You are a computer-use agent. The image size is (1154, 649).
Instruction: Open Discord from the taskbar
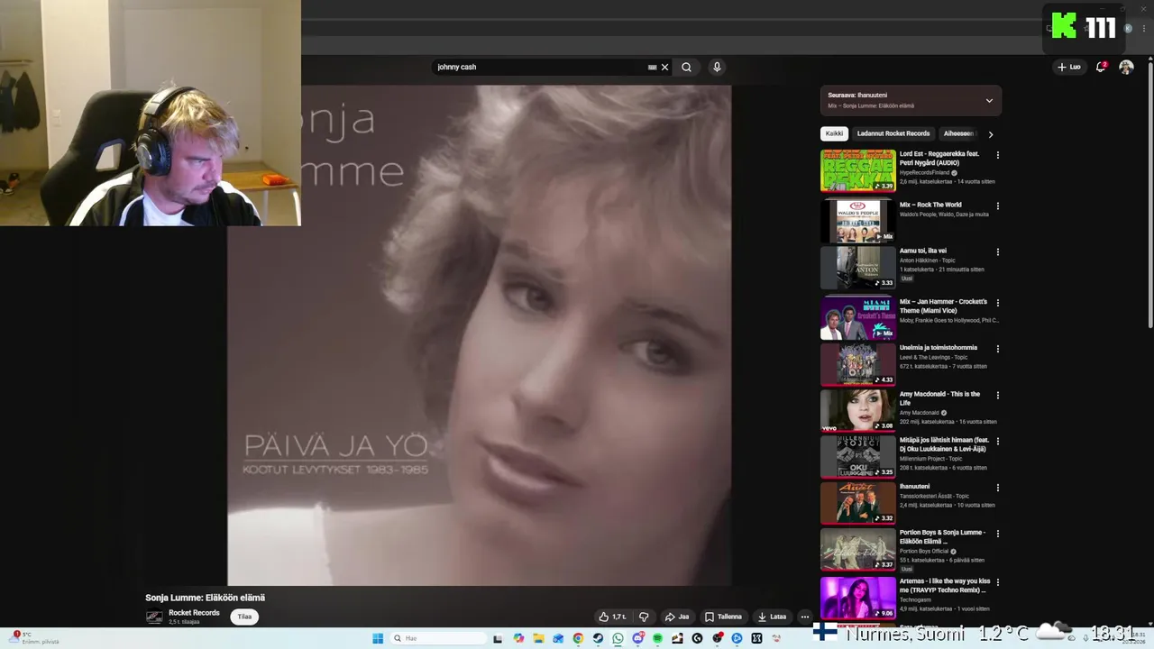(637, 638)
